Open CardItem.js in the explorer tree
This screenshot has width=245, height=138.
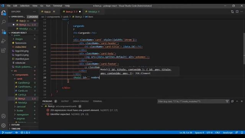(x=24, y=83)
